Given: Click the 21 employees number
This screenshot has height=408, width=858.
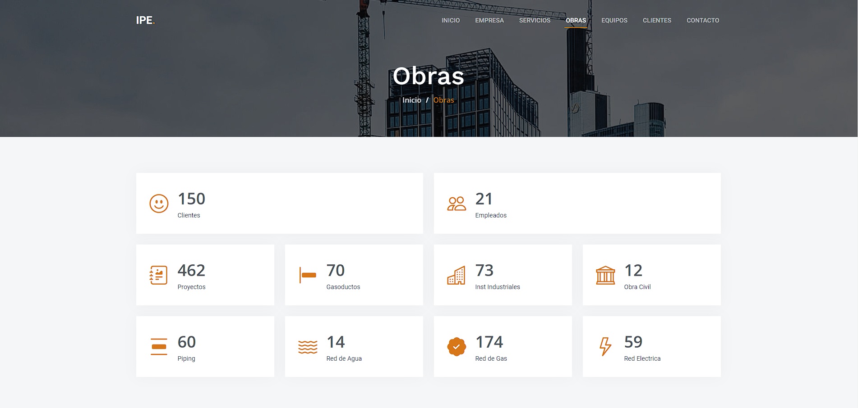Looking at the screenshot, I should coord(484,199).
